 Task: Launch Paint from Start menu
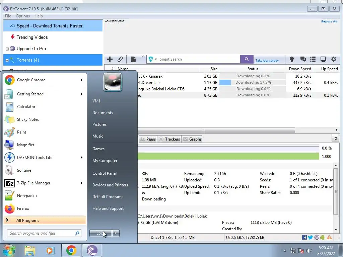click(45, 132)
